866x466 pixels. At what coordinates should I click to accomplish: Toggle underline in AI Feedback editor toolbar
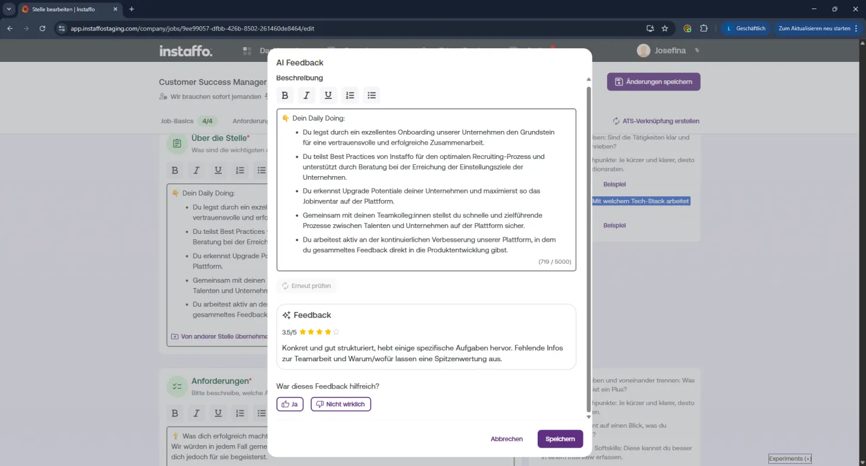click(328, 95)
